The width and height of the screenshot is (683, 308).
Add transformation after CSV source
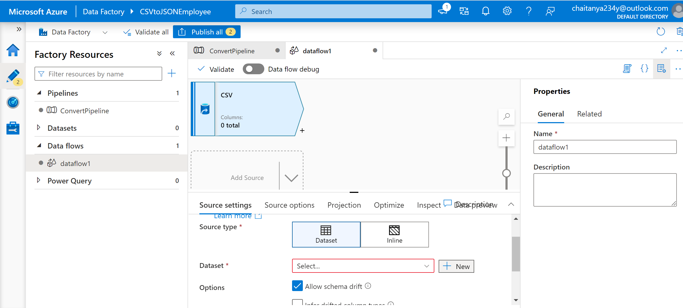pyautogui.click(x=302, y=130)
